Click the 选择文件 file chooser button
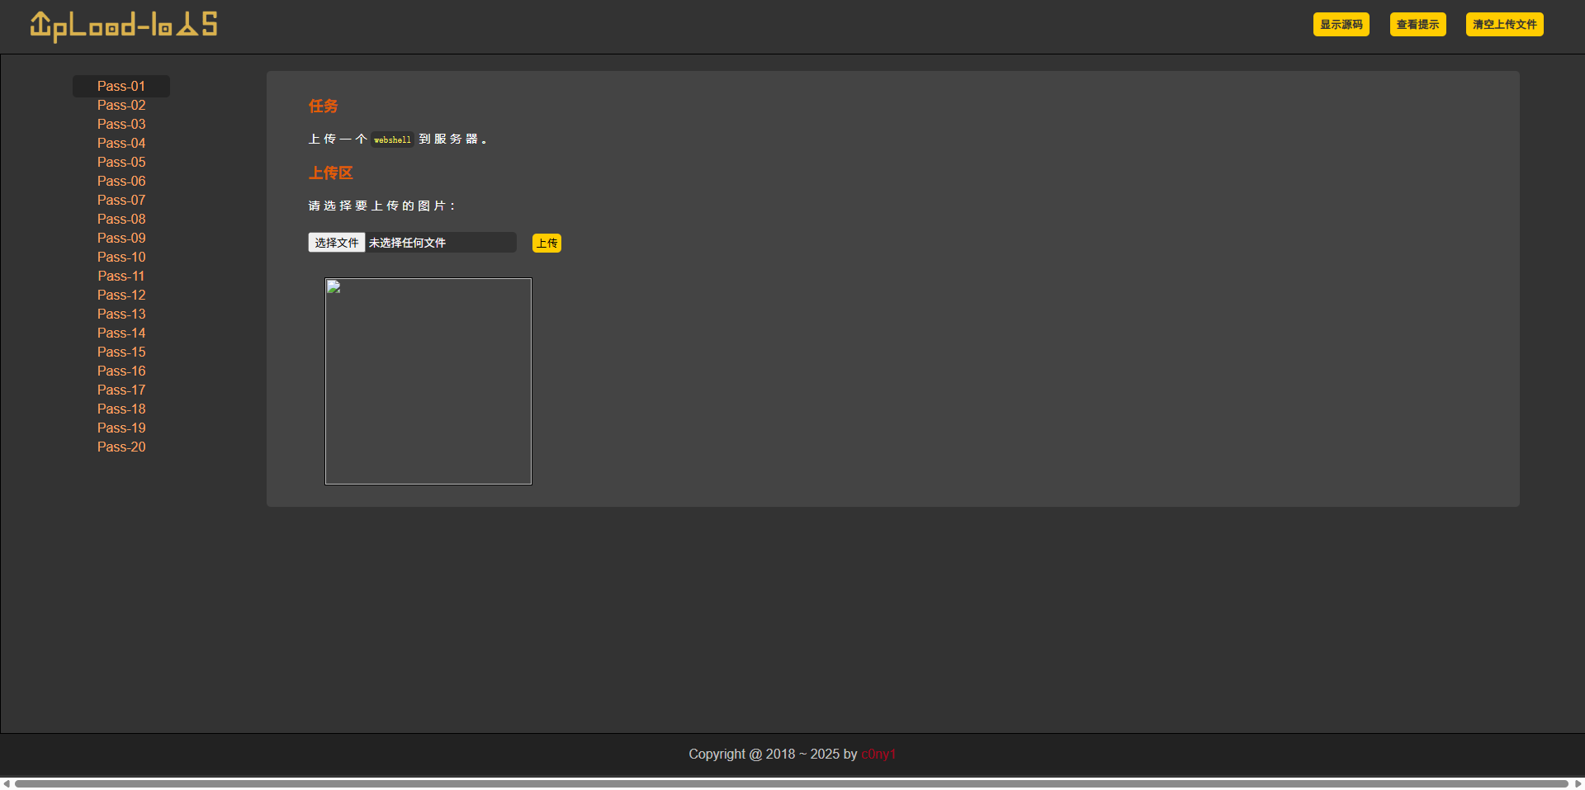Viewport: 1585px width, 790px height. pos(336,243)
